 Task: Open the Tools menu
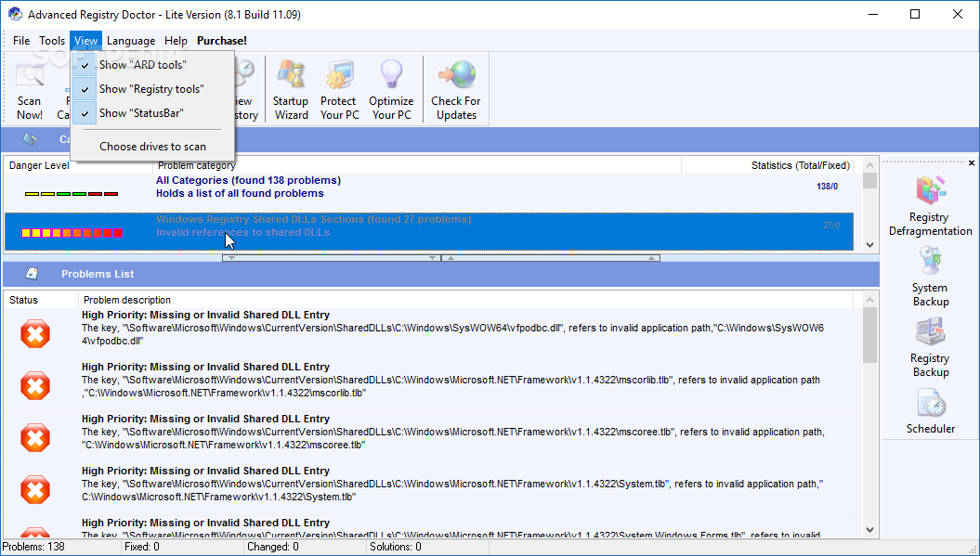(52, 41)
